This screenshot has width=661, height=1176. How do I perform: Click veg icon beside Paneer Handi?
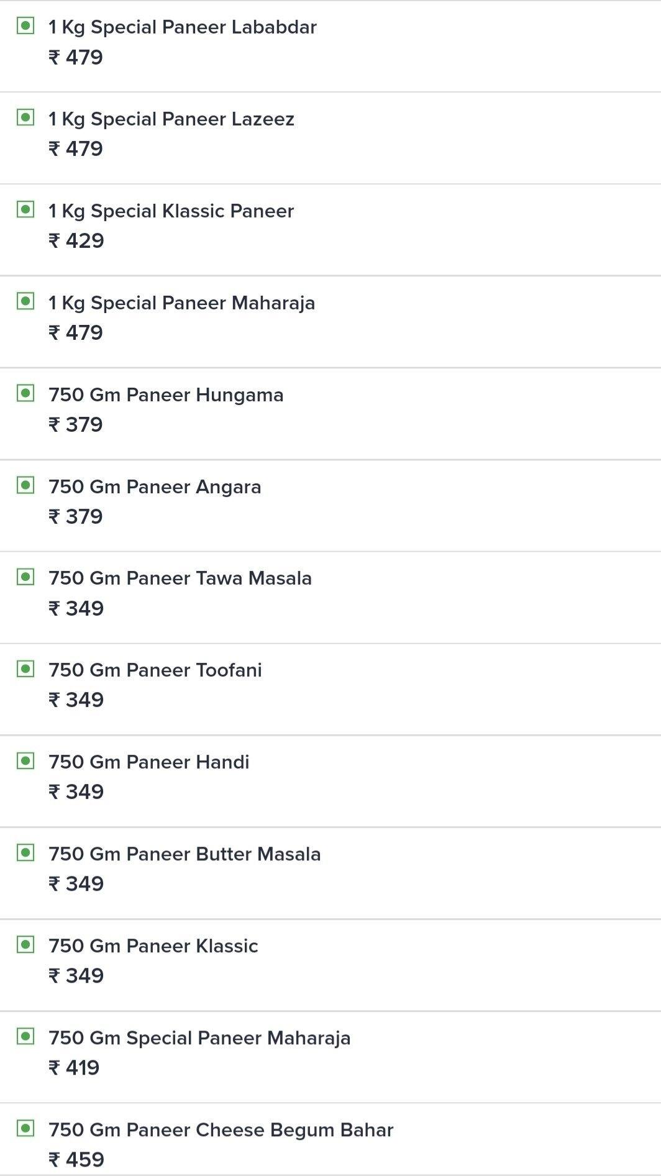click(25, 761)
